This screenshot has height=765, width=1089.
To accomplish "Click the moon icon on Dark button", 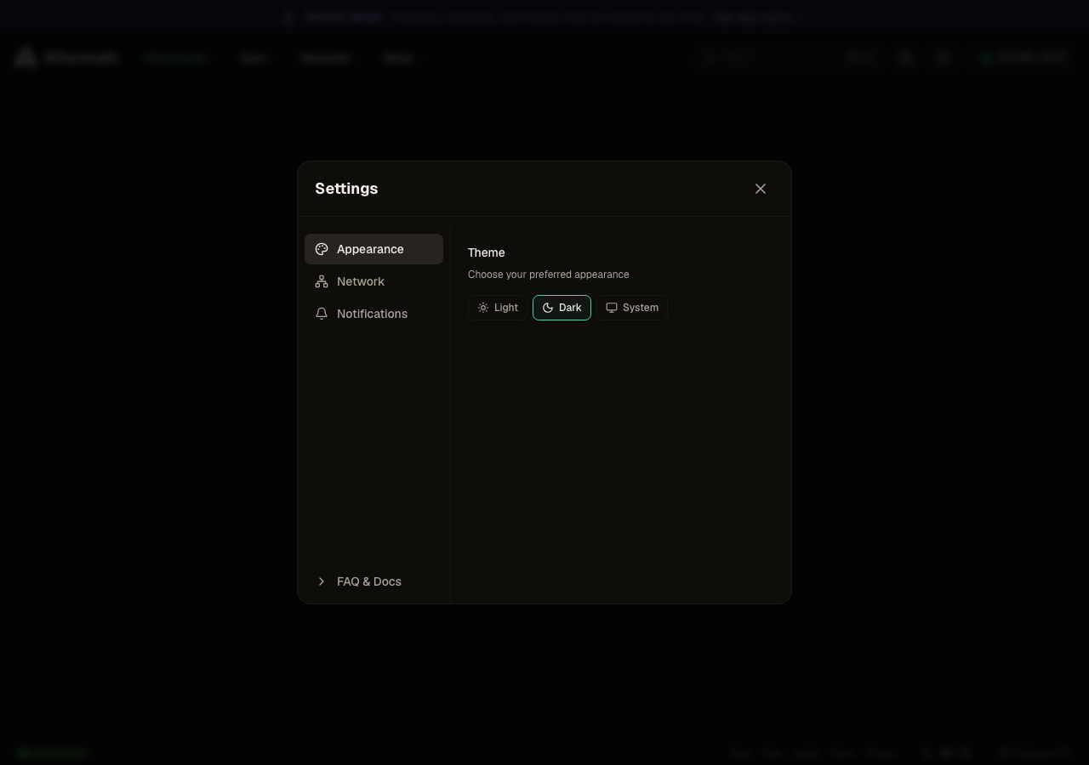I will pyautogui.click(x=548, y=308).
